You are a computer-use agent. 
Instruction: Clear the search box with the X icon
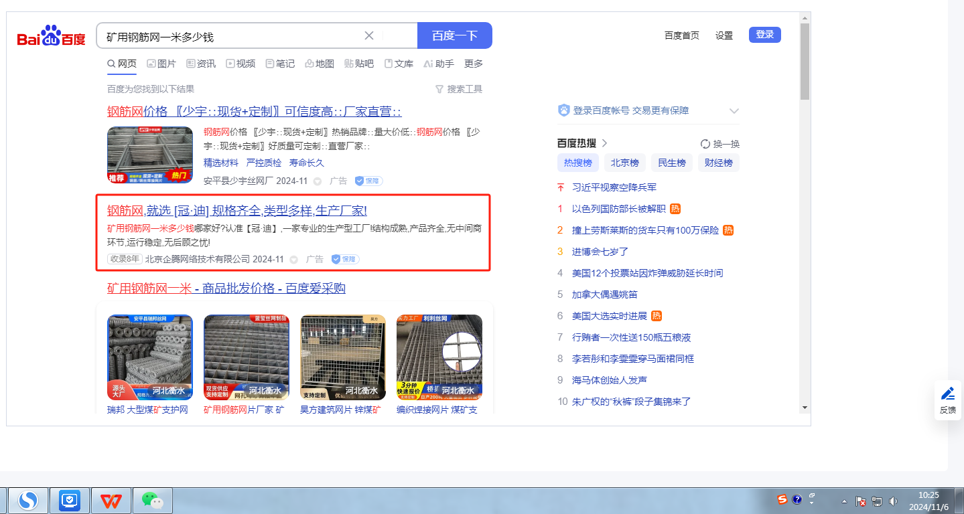[x=369, y=35]
